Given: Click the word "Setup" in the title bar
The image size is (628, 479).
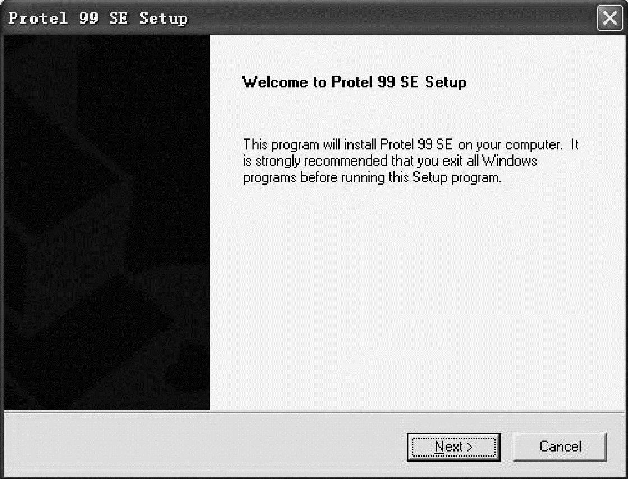Looking at the screenshot, I should click(164, 19).
